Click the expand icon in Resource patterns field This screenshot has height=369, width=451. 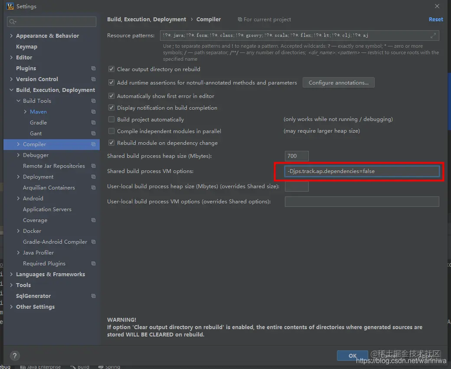433,36
